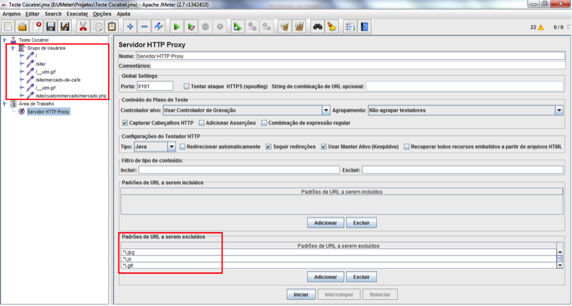Click the Porta field showing 9191
The height and width of the screenshot is (306, 572).
[155, 87]
